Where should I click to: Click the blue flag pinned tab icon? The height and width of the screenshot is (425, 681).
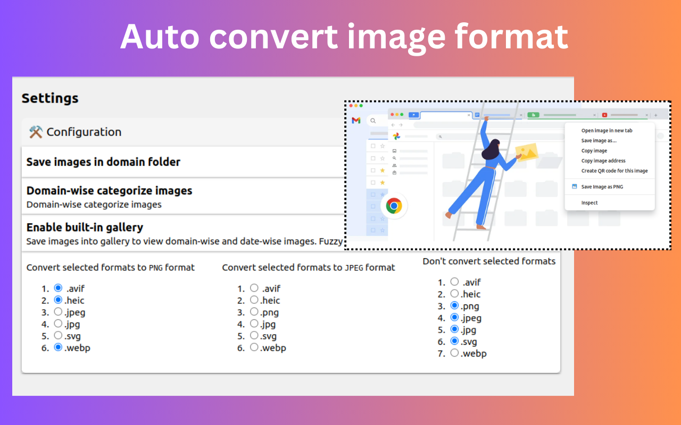413,115
